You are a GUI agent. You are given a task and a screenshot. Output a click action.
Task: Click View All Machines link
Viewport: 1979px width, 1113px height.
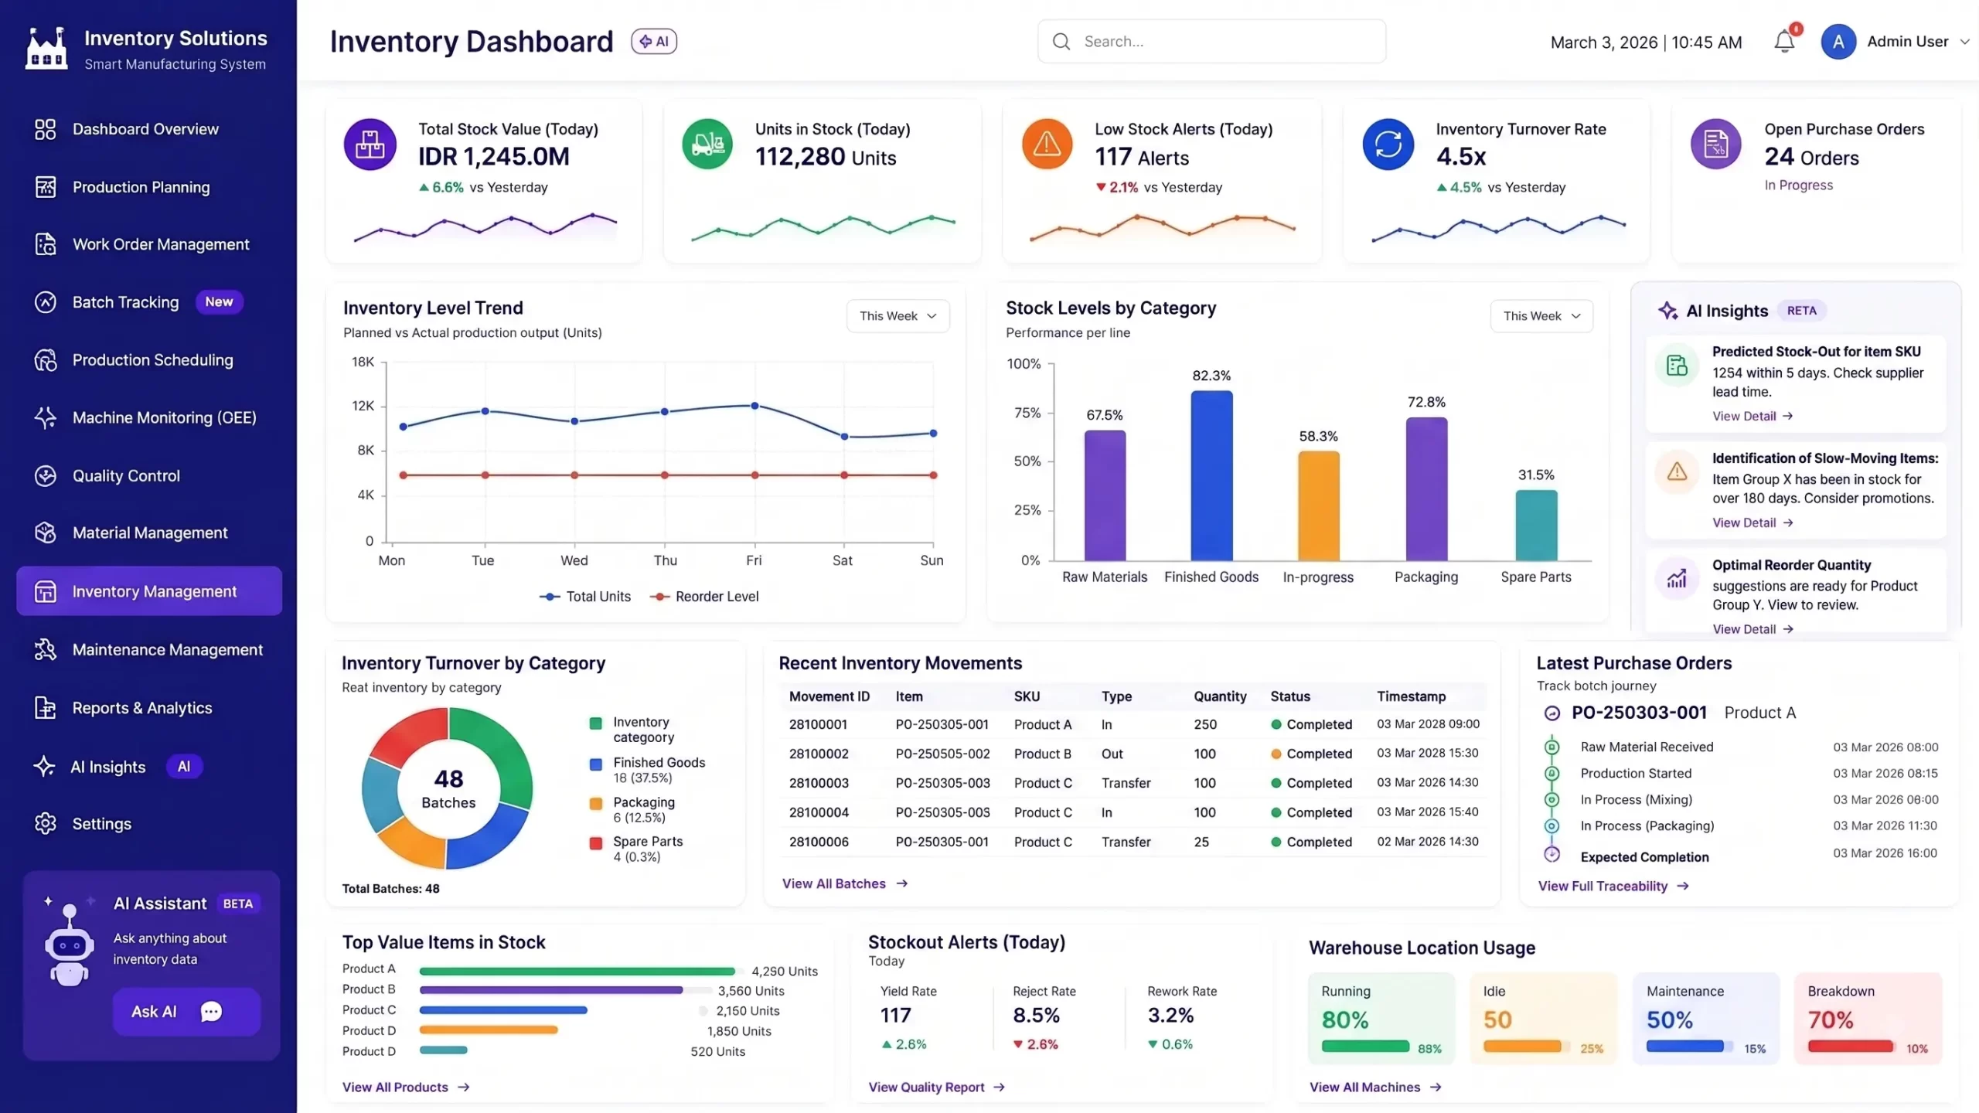1375,1087
